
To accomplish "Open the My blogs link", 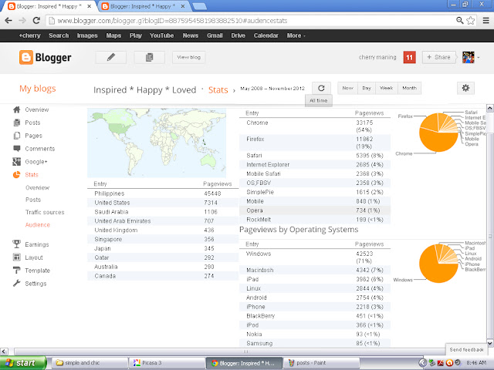I will pyautogui.click(x=38, y=89).
